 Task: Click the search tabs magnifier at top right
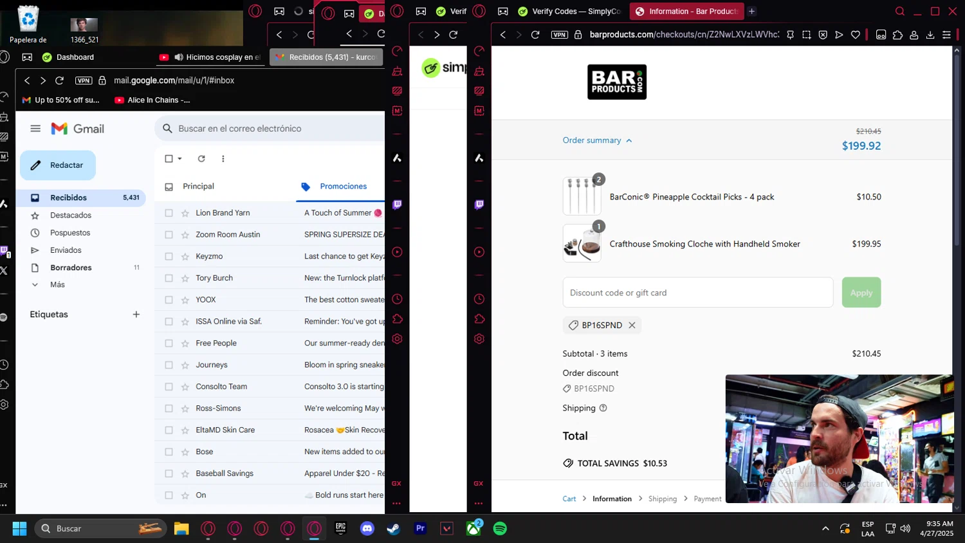tap(900, 11)
